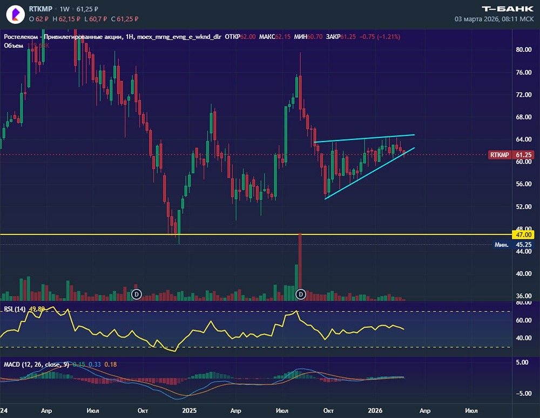Click the Ростелеком chart title legend
The width and height of the screenshot is (540, 418).
(x=113, y=37)
